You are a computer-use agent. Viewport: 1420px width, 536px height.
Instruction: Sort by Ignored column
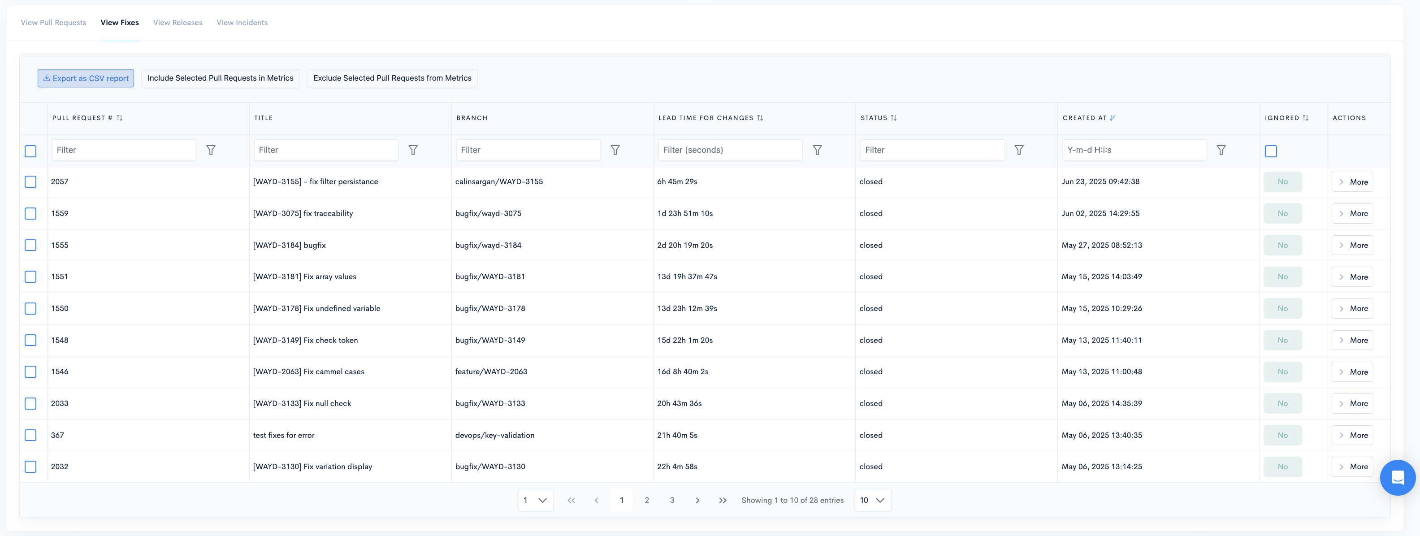1305,118
